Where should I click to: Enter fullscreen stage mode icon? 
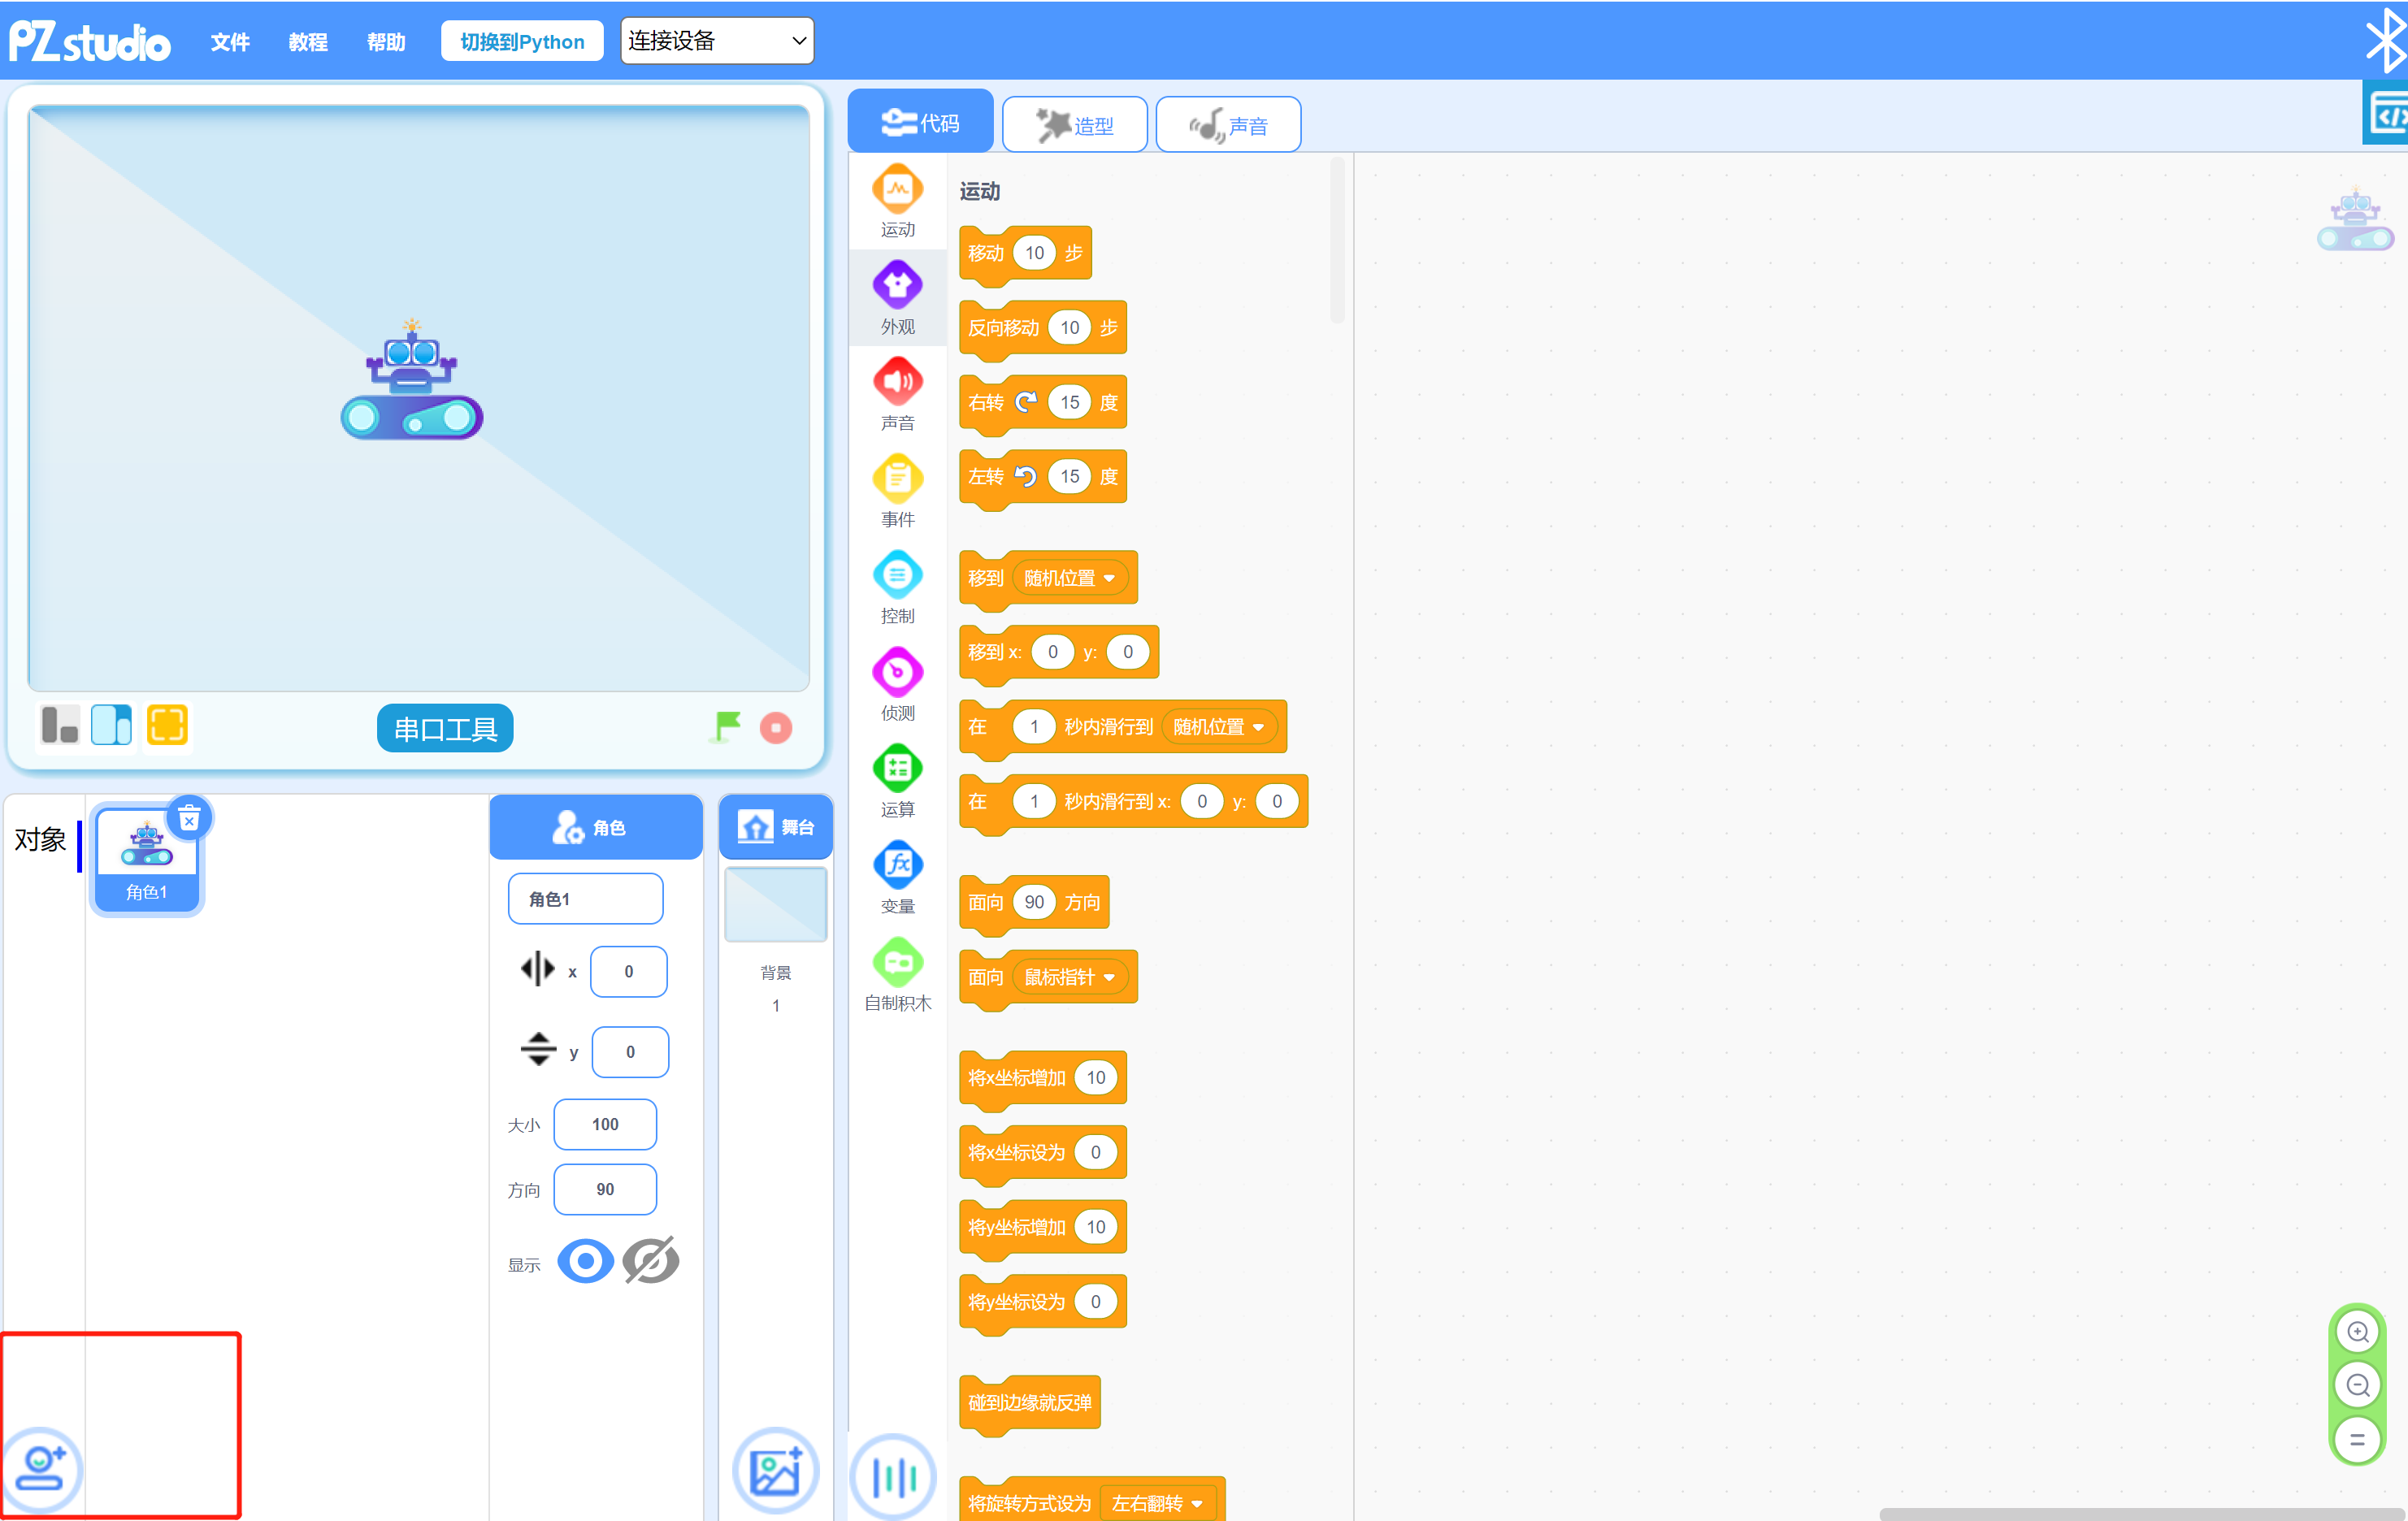(167, 725)
